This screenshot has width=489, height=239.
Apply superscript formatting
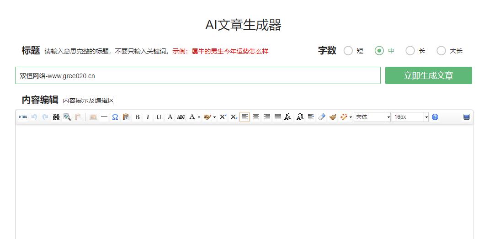[223, 117]
